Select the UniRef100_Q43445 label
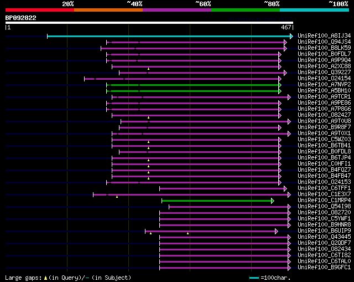Screen dimensions: 354x282 click(324, 237)
